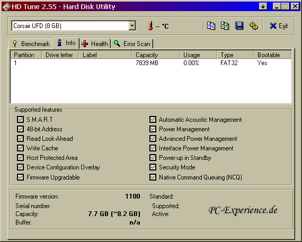The image size is (302, 242).
Task: Toggle the Host Protected Area checkbox
Action: (21, 157)
